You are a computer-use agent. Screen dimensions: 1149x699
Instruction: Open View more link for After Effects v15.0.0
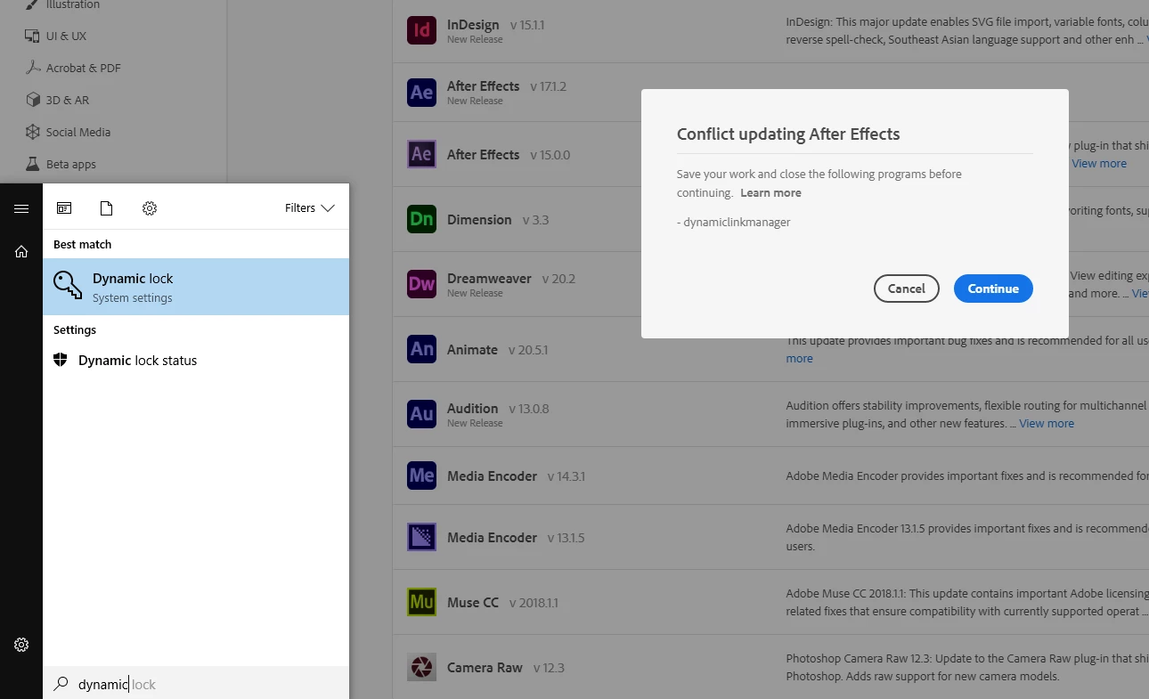(x=1099, y=163)
